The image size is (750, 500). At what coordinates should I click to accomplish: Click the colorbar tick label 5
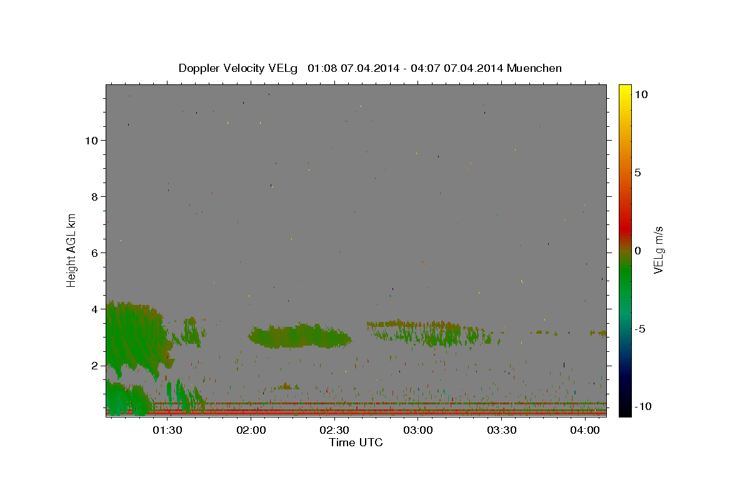(637, 172)
